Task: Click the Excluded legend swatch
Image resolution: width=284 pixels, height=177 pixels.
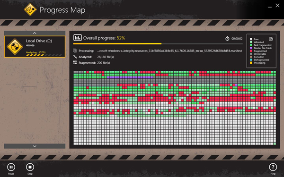Action: pos(251,57)
